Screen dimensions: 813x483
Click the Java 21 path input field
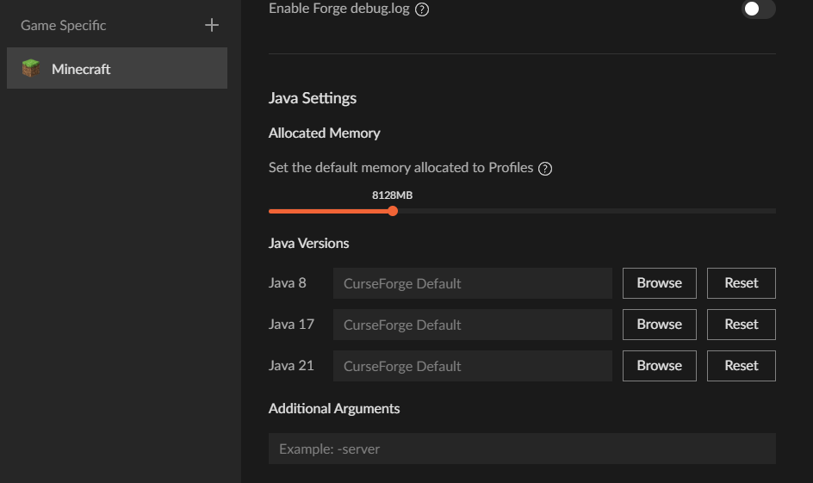(x=472, y=367)
